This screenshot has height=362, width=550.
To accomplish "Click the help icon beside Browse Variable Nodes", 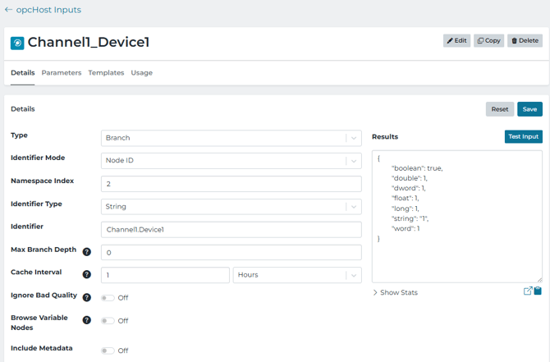I will point(87,320).
